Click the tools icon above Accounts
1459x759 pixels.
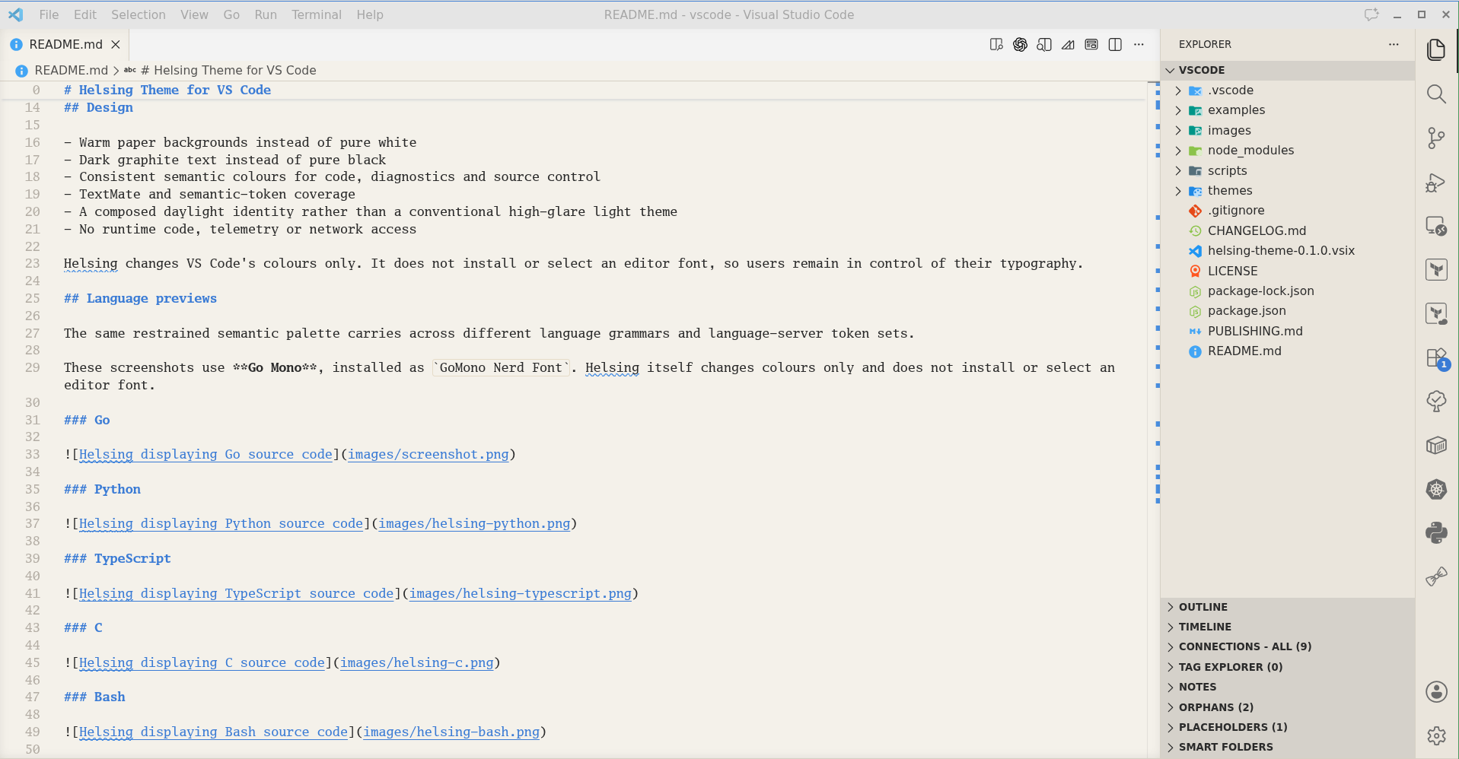coord(1436,577)
